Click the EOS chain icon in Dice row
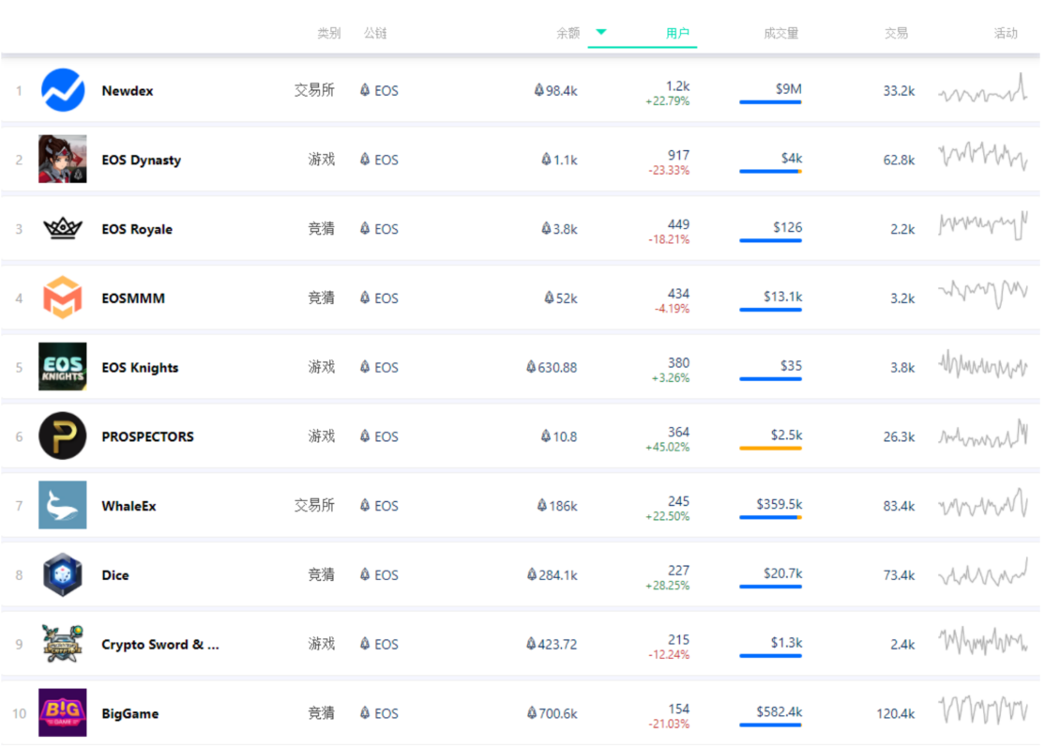This screenshot has height=748, width=1045. pos(365,574)
